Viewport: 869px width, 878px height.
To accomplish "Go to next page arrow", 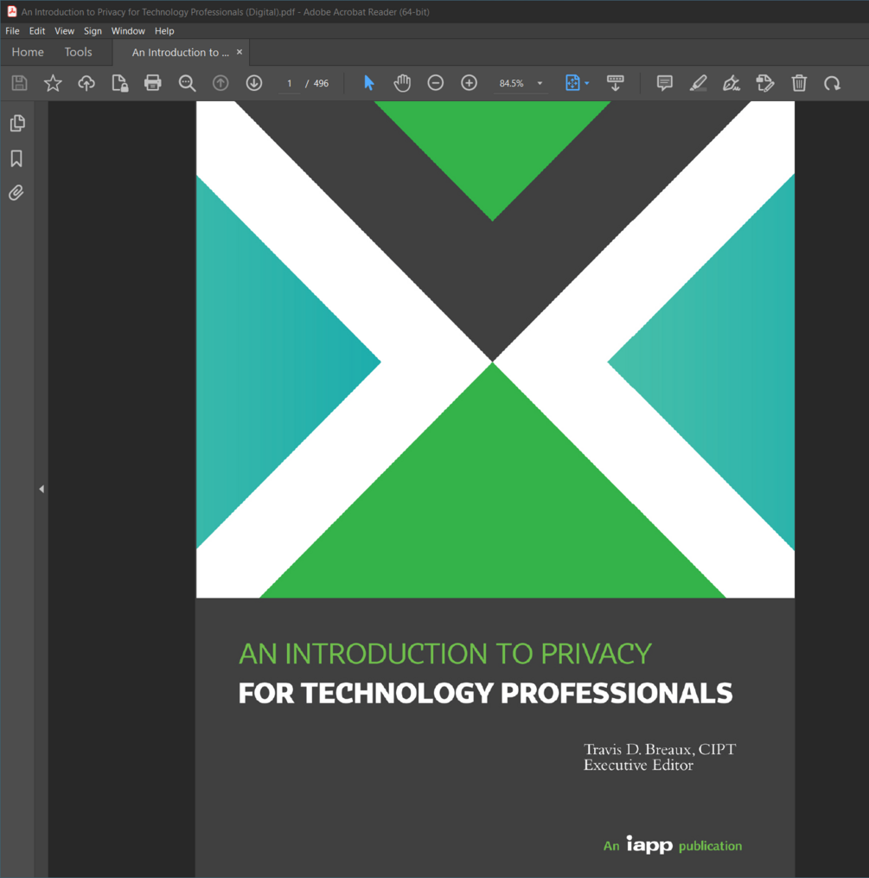I will 254,83.
